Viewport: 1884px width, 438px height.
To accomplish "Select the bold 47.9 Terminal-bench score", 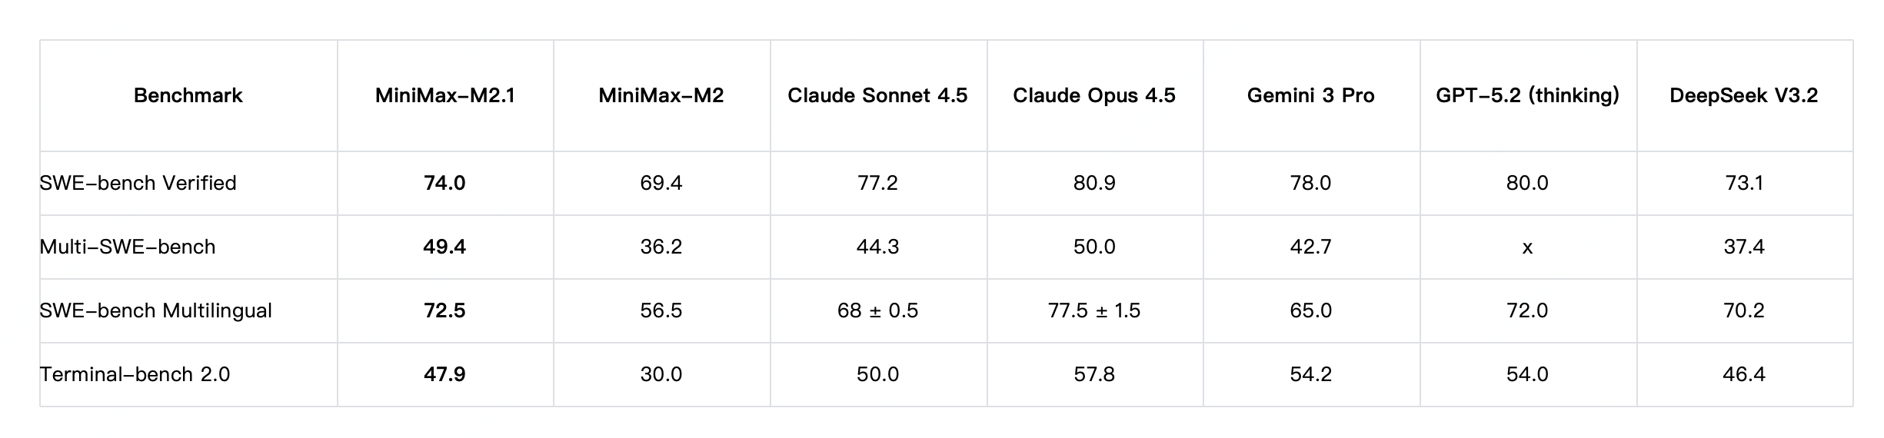I will (444, 374).
